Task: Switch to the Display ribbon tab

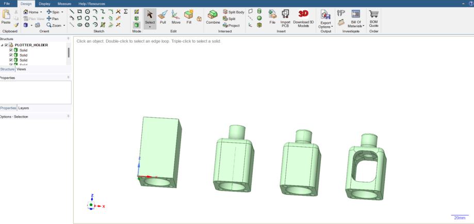Action: point(44,4)
